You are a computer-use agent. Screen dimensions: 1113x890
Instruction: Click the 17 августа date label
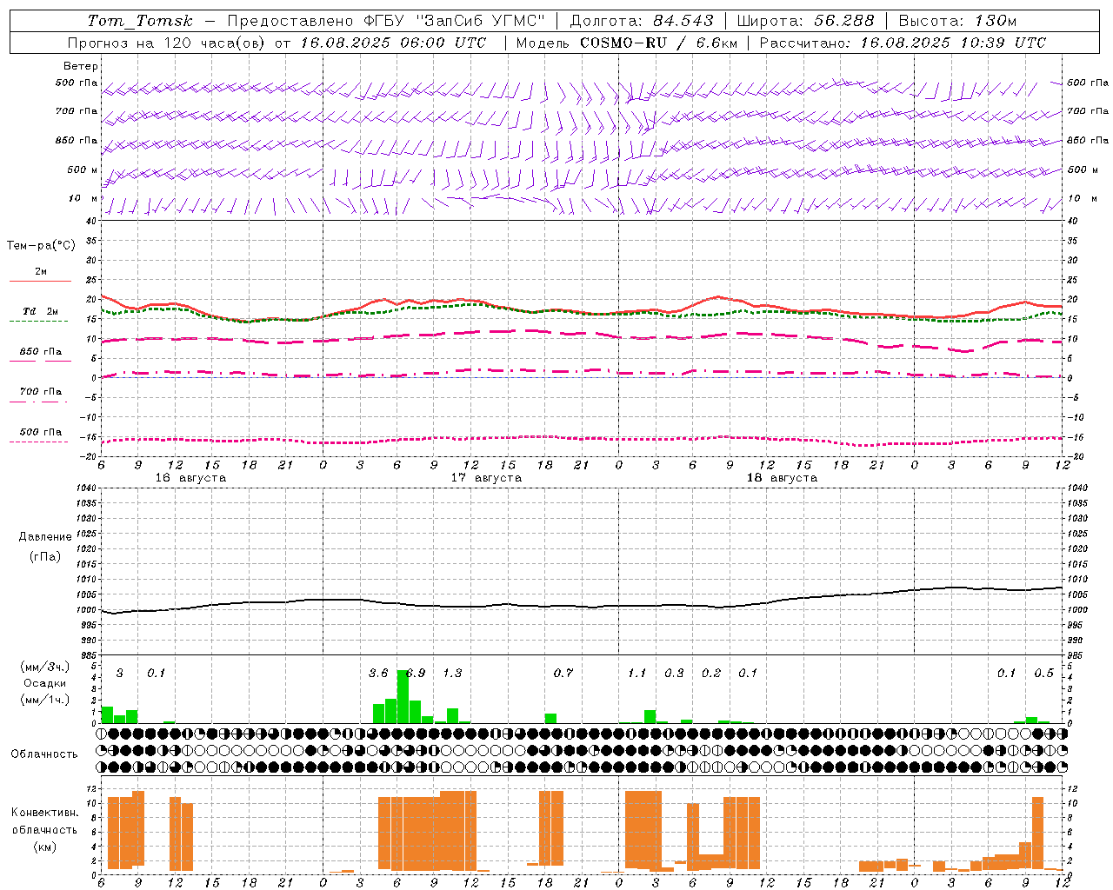486,478
